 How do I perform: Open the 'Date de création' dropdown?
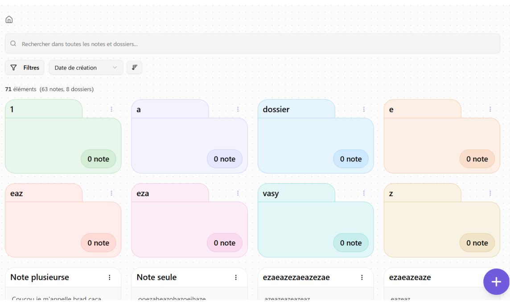click(x=86, y=67)
